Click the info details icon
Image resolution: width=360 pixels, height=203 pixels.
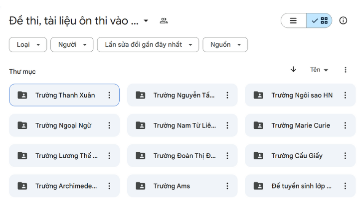tap(343, 20)
